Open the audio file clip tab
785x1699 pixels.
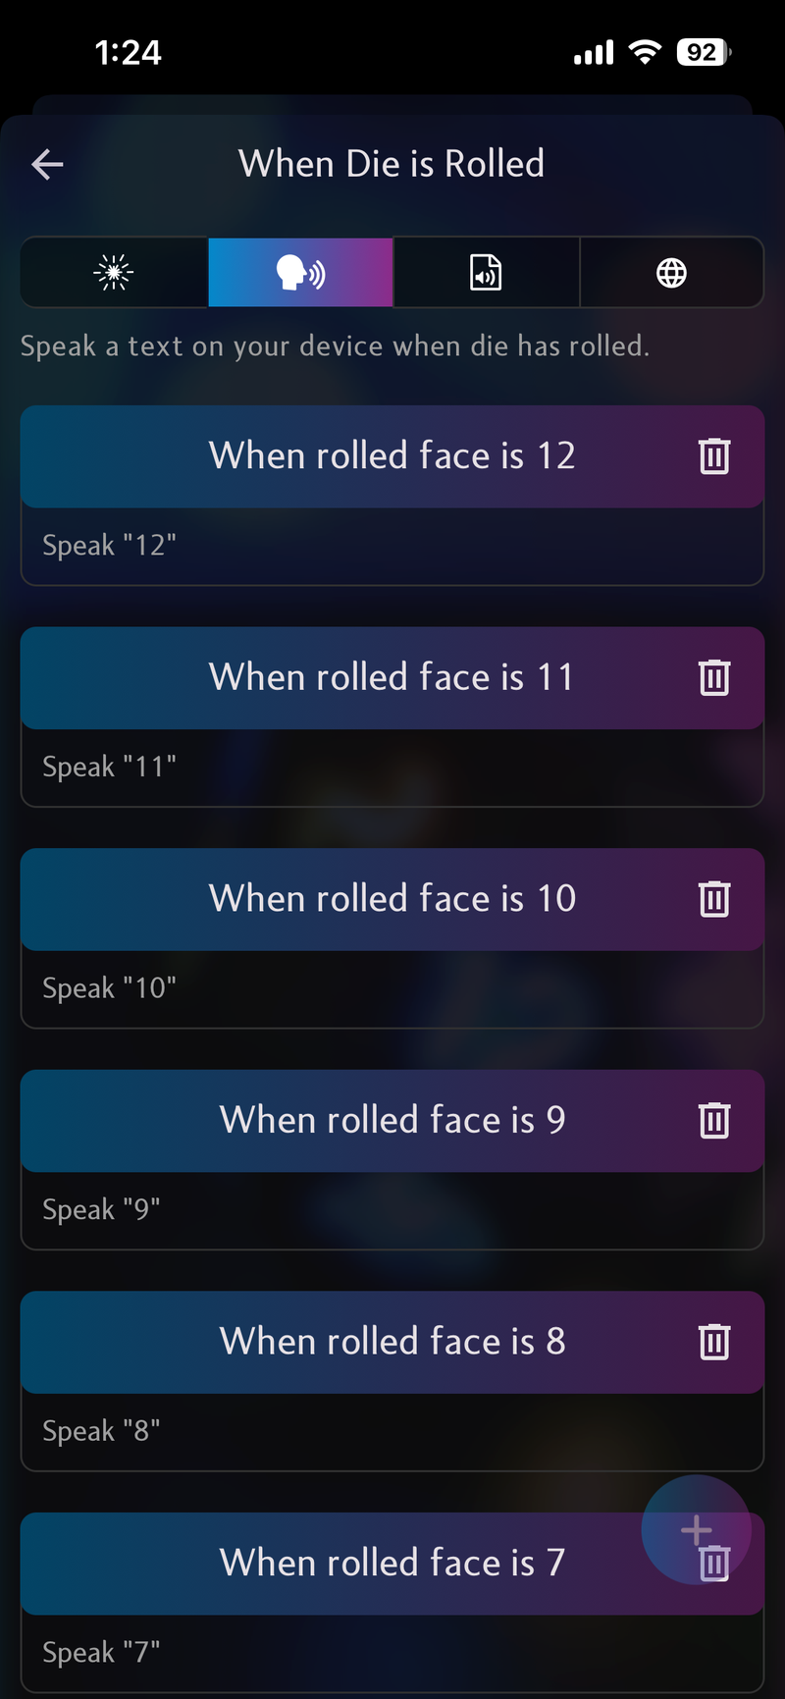(486, 273)
